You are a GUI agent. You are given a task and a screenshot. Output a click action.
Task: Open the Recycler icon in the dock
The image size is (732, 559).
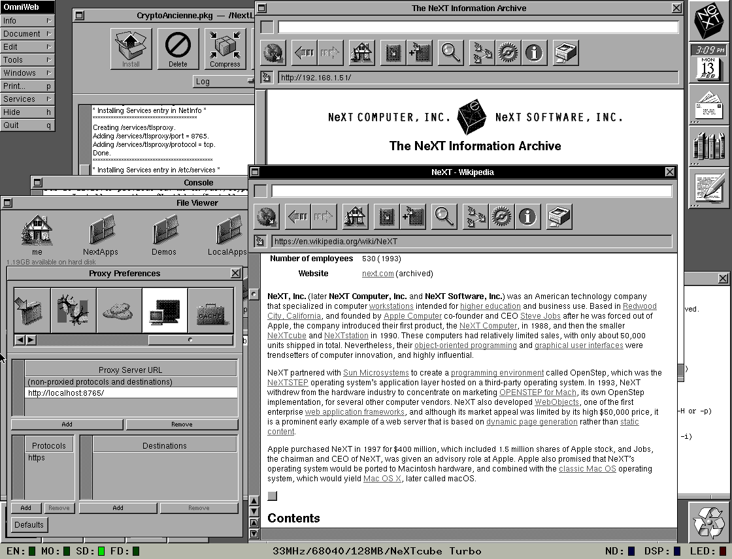pyautogui.click(x=710, y=523)
